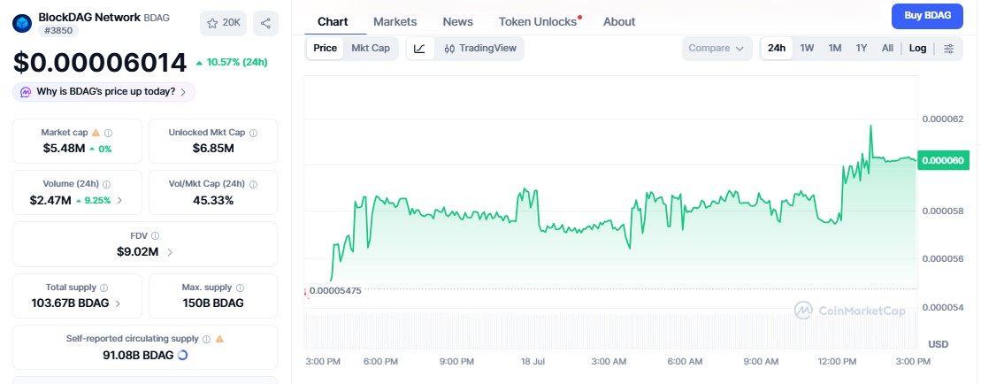Click the AI icon beside price question

[x=26, y=92]
